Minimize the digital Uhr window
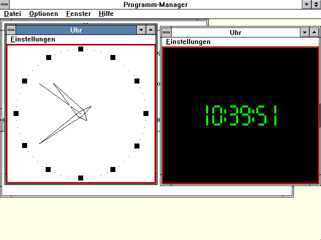 click(304, 32)
